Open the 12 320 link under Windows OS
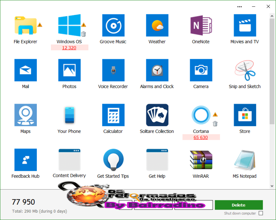The image size is (276, 220). (x=69, y=48)
